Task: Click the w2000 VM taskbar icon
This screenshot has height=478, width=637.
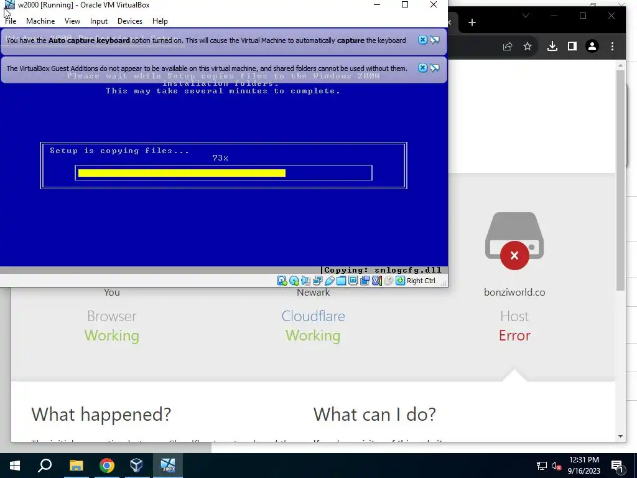Action: (168, 466)
